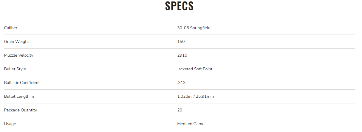Click the grain weight value 150
The height and width of the screenshot is (132, 362).
(181, 41)
